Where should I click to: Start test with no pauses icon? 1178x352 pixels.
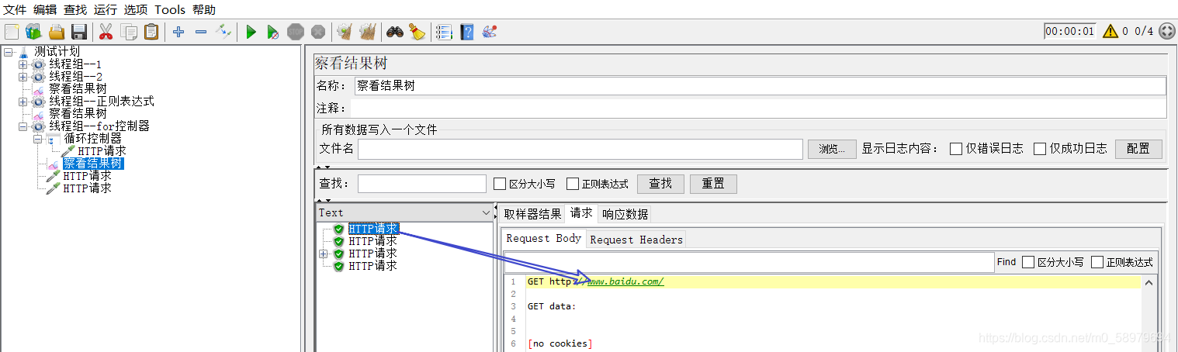pos(272,32)
